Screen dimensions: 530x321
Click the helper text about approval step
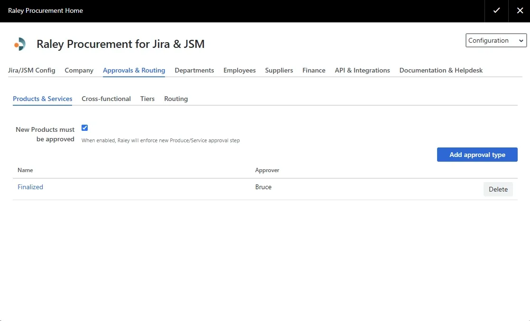pos(161,140)
